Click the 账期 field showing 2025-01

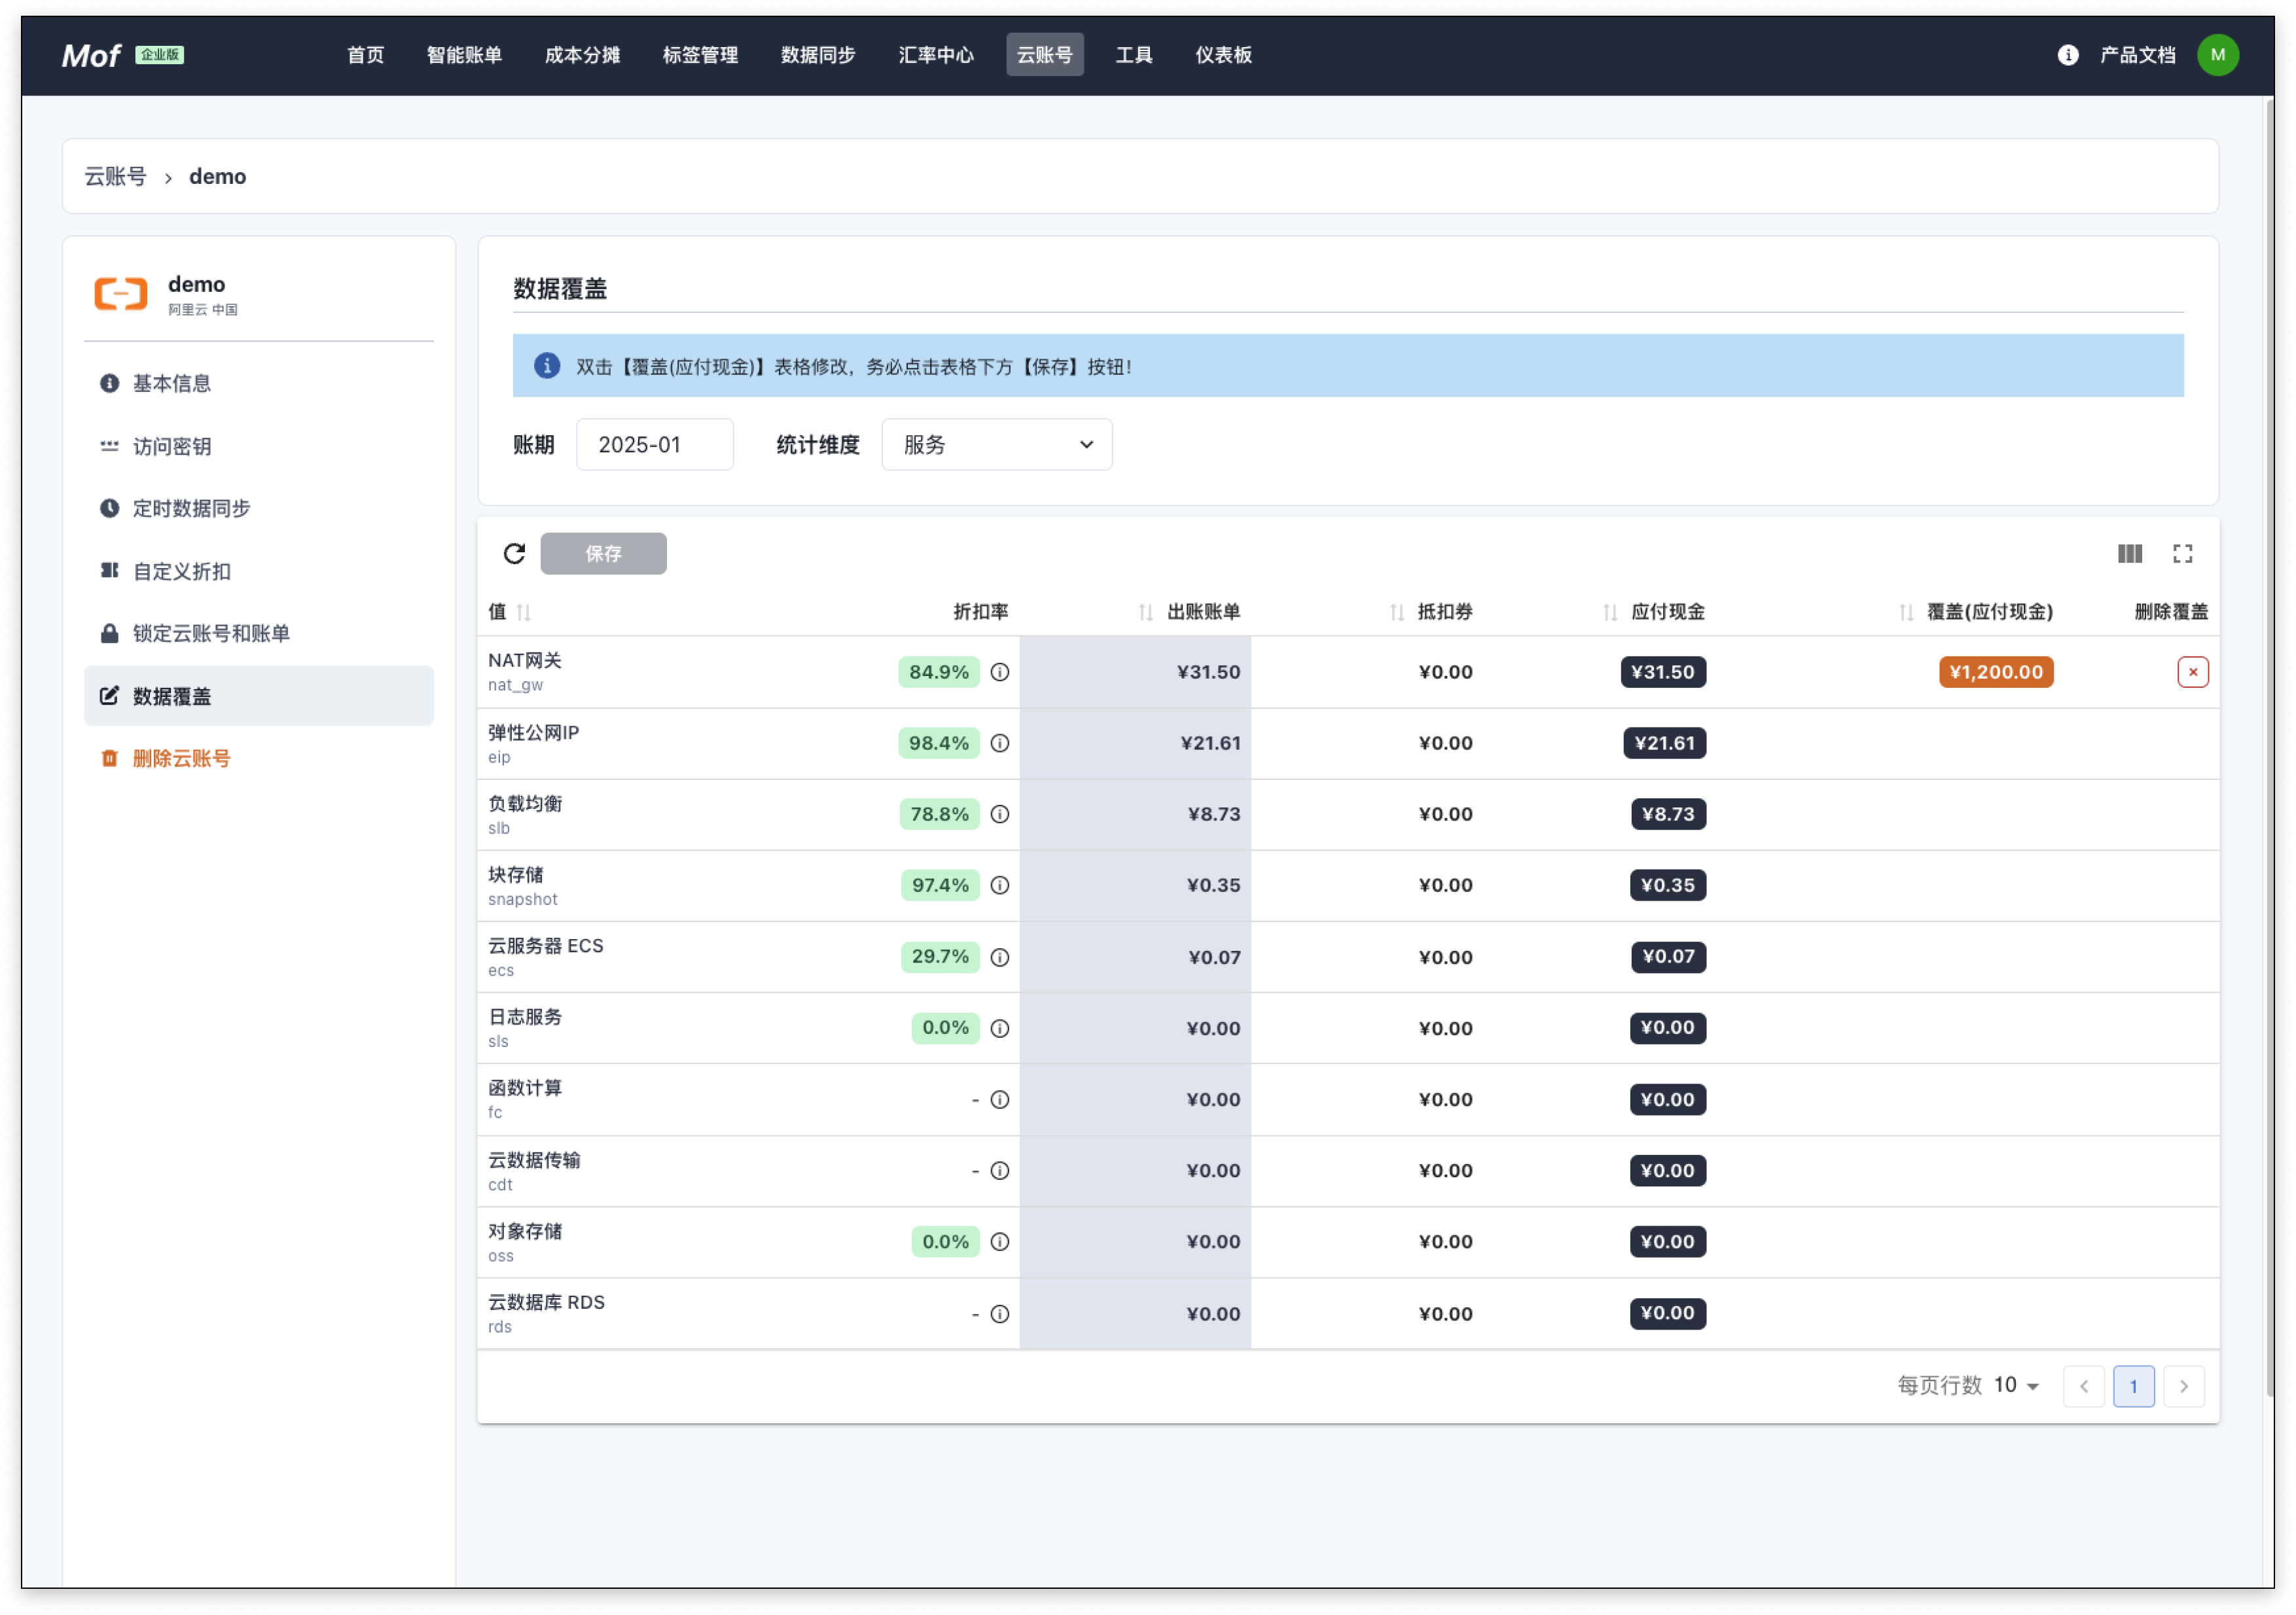[654, 445]
